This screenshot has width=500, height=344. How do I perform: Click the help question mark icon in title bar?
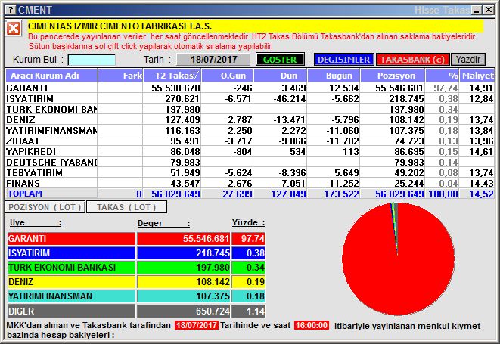click(x=11, y=10)
